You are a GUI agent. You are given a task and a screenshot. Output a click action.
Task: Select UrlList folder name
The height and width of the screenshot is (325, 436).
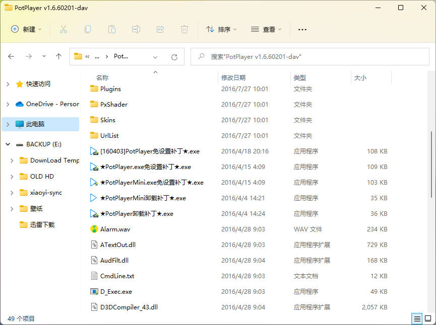[x=109, y=135]
